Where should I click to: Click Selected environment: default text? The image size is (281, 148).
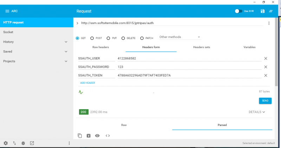click(259, 143)
